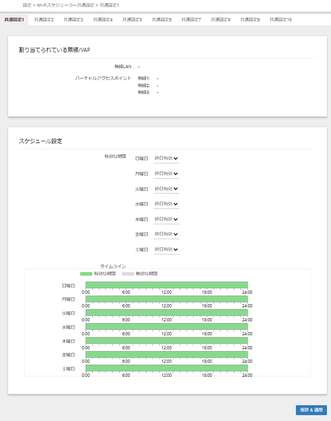The width and height of the screenshot is (331, 421).
Task: Open the 金曜日 schedule dropdown
Action: click(x=166, y=234)
